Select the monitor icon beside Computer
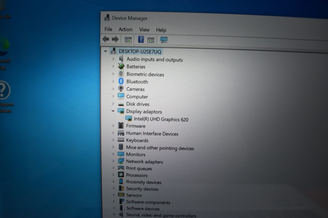This screenshot has width=328, height=218. tap(121, 96)
